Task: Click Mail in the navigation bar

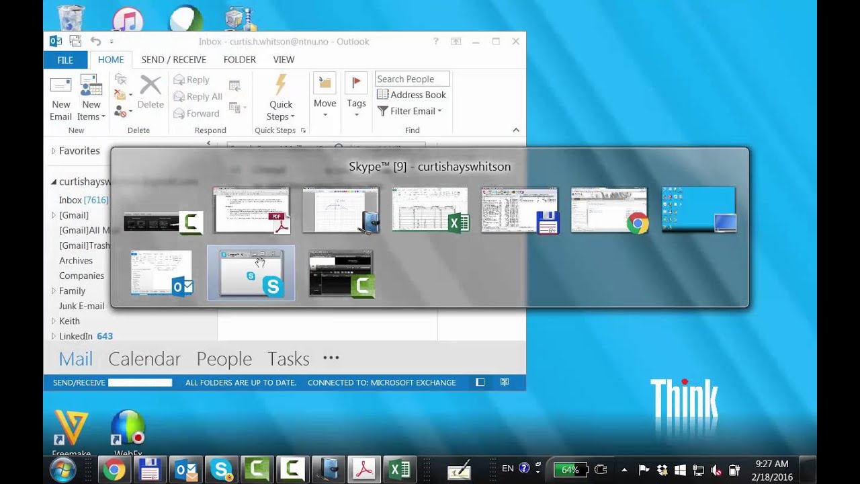Action: coord(76,359)
